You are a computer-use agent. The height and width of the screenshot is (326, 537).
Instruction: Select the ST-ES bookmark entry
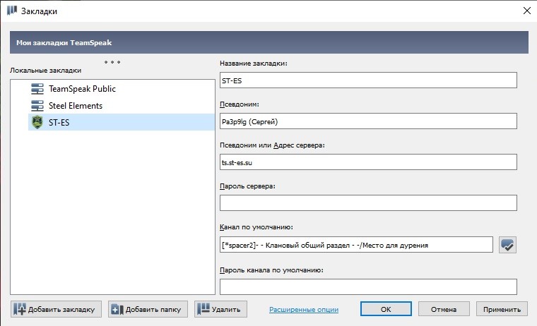click(122, 122)
